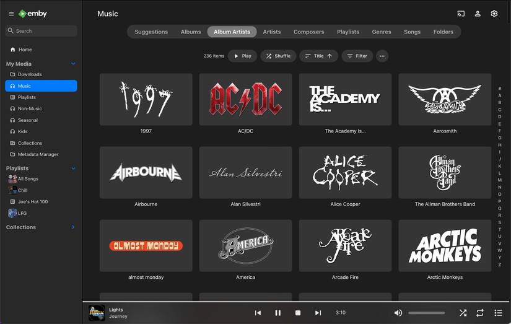Toggle shuffle mode in player bar
The image size is (511, 324).
[x=463, y=313]
